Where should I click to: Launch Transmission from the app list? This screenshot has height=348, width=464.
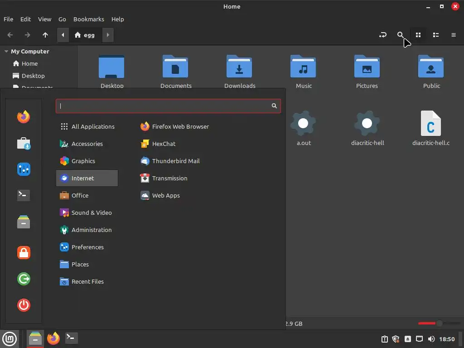pyautogui.click(x=164, y=178)
